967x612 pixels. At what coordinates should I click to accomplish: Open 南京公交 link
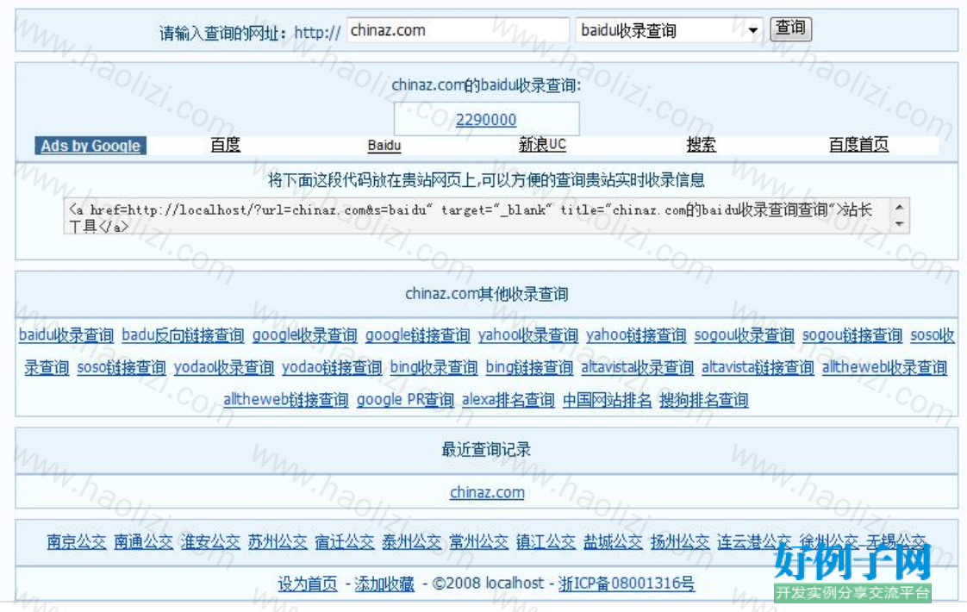77,541
